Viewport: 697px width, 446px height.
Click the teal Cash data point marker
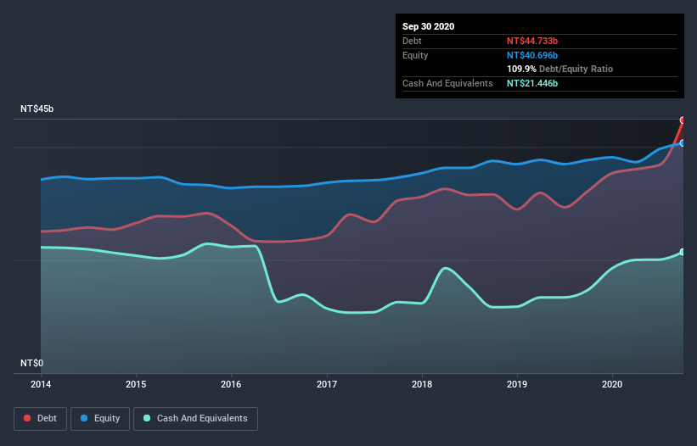[x=683, y=252]
